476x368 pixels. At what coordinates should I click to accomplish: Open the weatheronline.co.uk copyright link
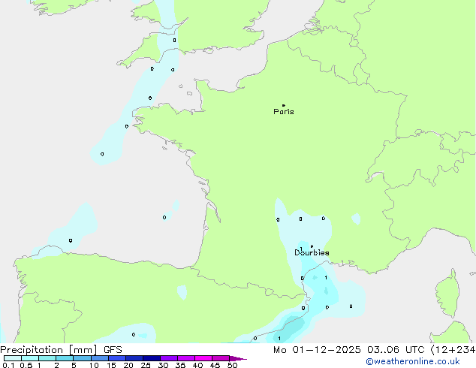tap(413, 361)
